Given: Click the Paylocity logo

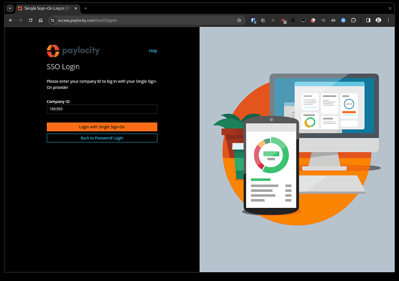Looking at the screenshot, I should (73, 51).
